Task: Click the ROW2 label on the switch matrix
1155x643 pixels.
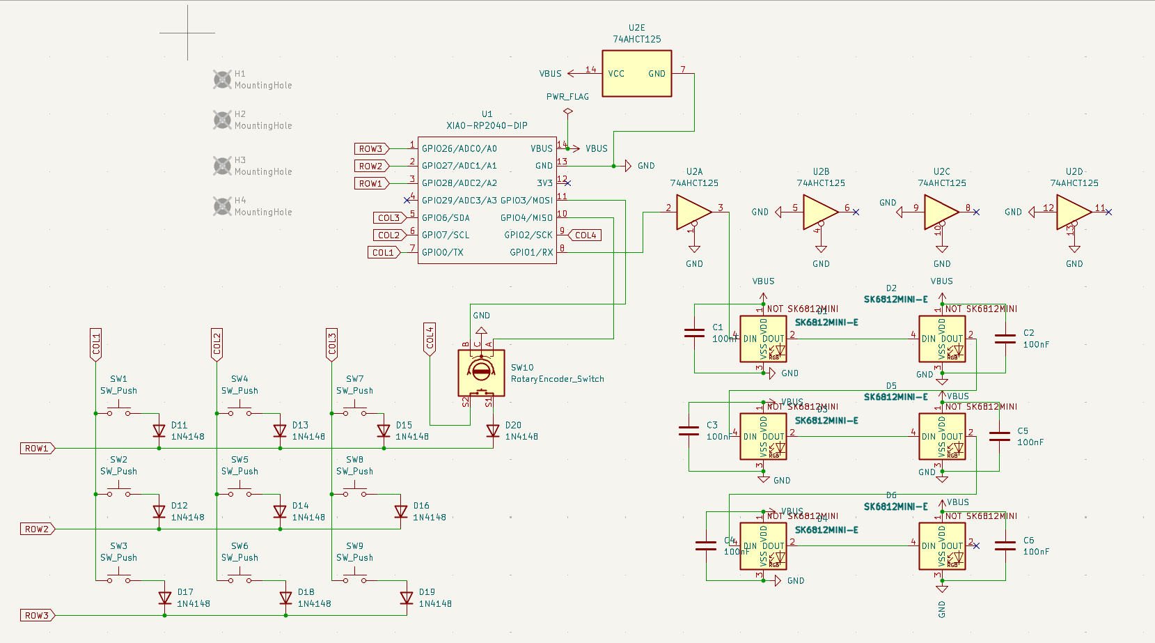Action: (x=38, y=529)
